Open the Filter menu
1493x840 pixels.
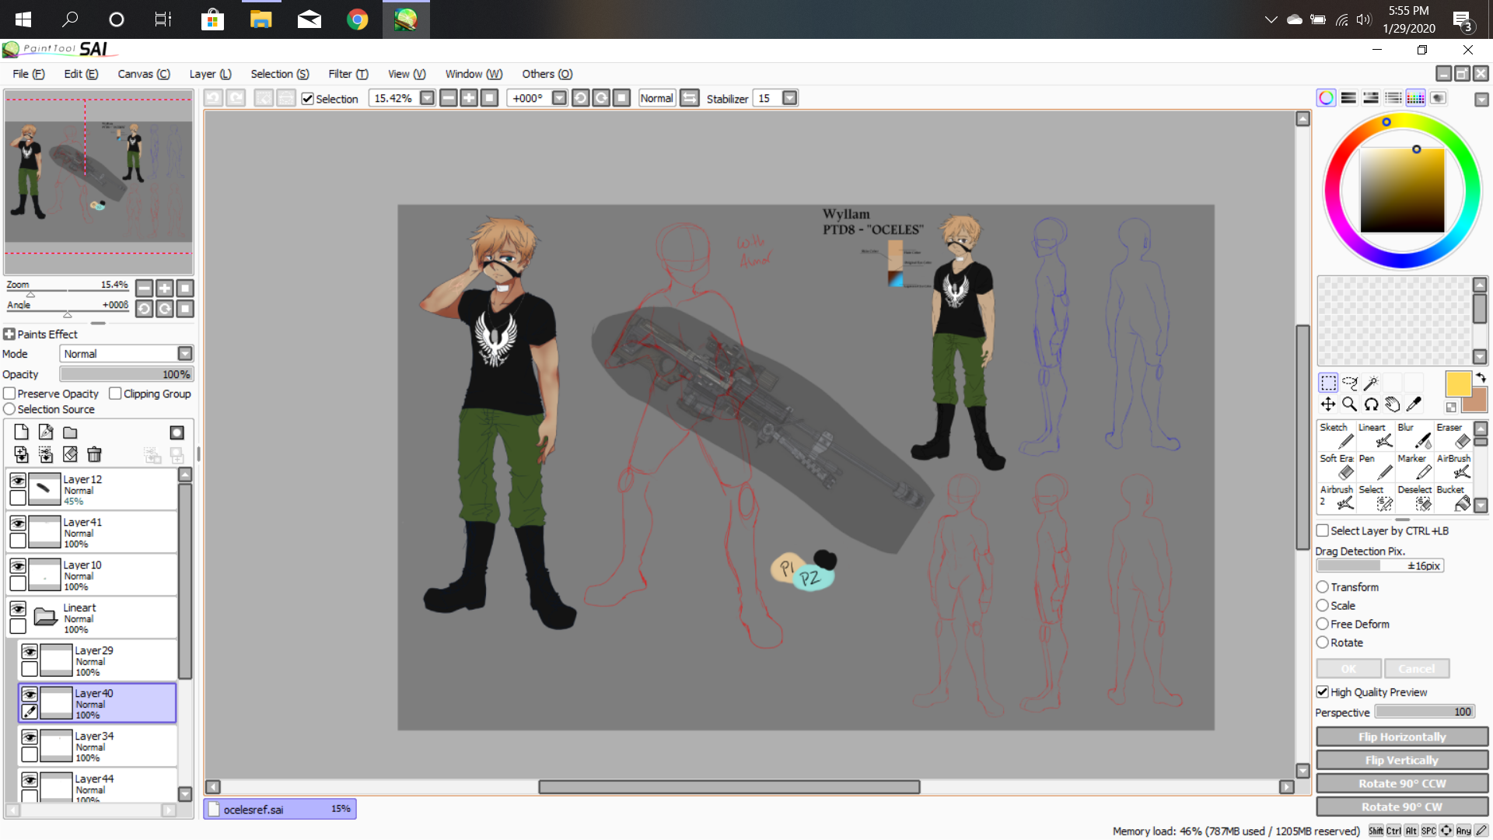[x=348, y=74]
